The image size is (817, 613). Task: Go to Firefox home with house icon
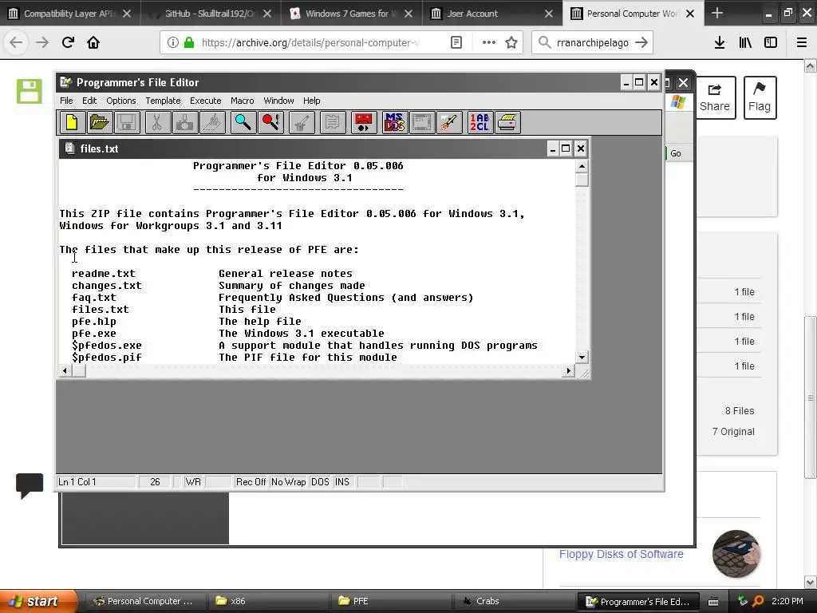pyautogui.click(x=93, y=42)
